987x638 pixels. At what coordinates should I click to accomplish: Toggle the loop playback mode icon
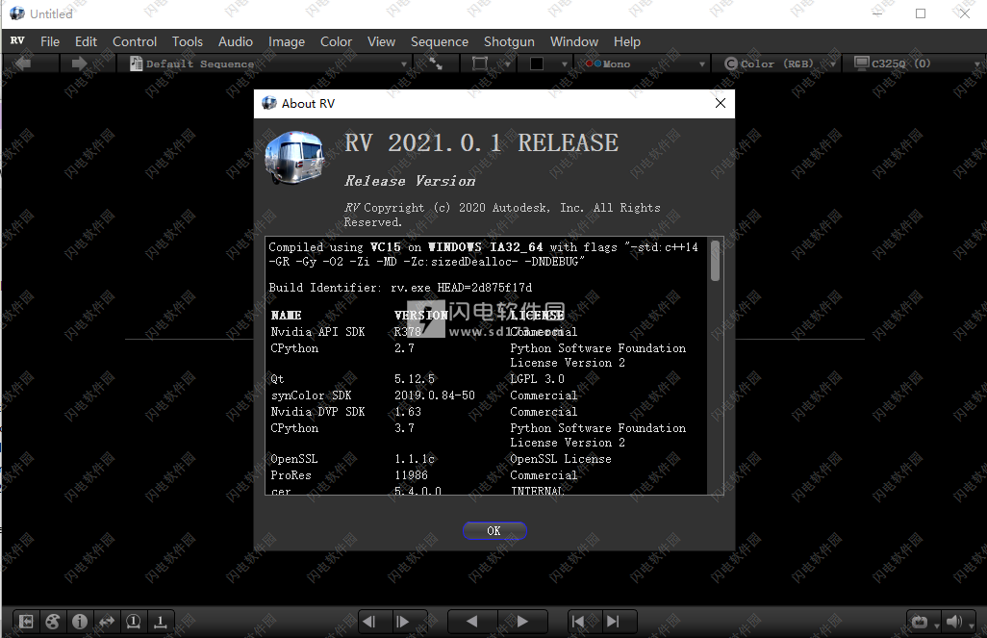point(920,623)
